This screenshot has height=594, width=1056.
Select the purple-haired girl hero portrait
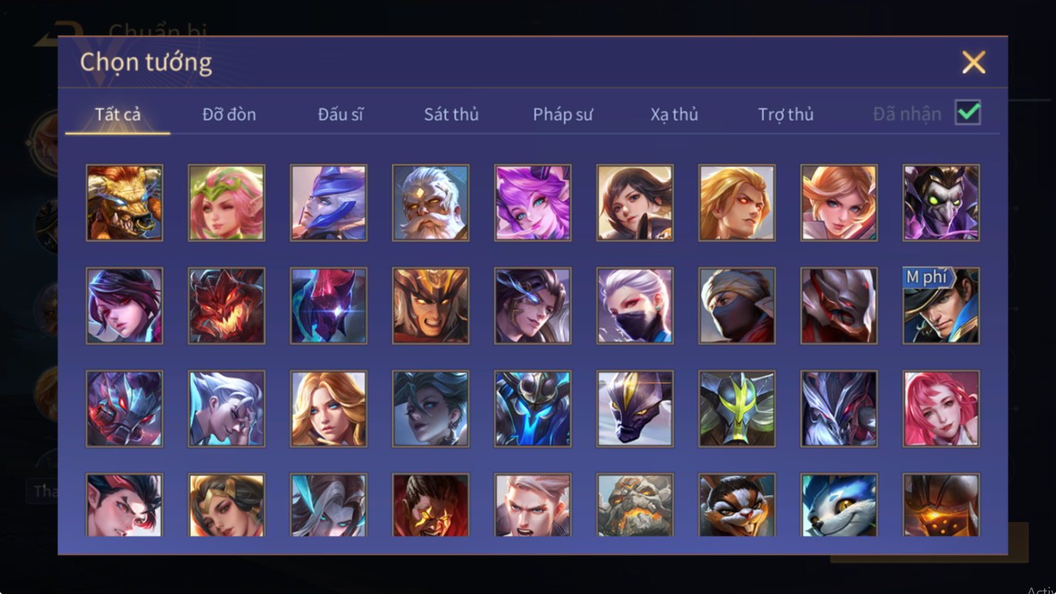533,203
